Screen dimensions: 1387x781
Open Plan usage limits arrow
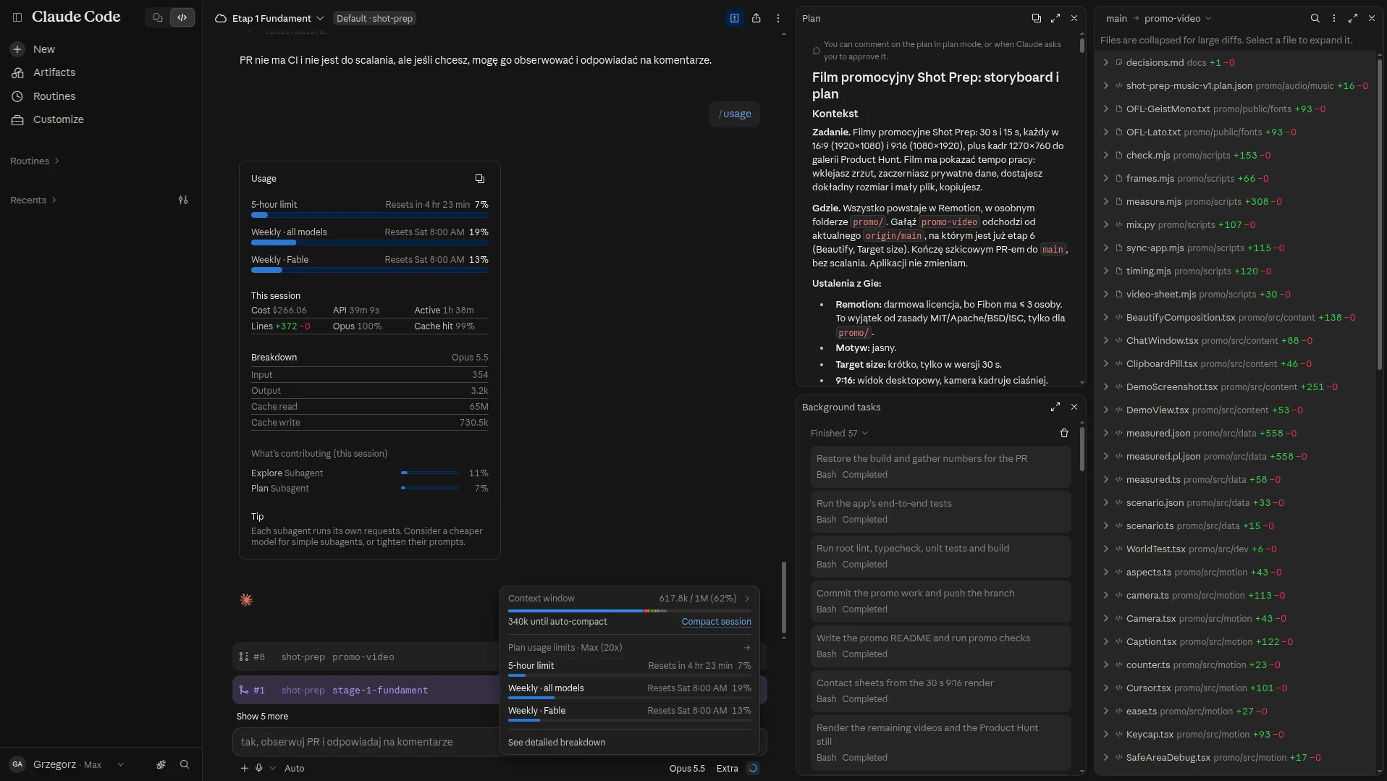[x=747, y=648]
